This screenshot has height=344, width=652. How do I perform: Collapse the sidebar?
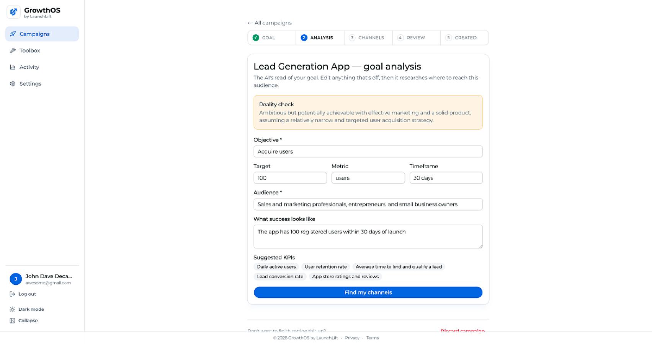(x=24, y=321)
